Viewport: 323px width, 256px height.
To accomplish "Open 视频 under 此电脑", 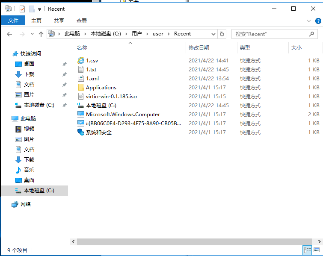I will pyautogui.click(x=29, y=129).
